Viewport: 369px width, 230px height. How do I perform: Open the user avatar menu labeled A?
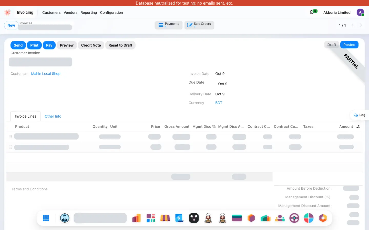point(360,12)
